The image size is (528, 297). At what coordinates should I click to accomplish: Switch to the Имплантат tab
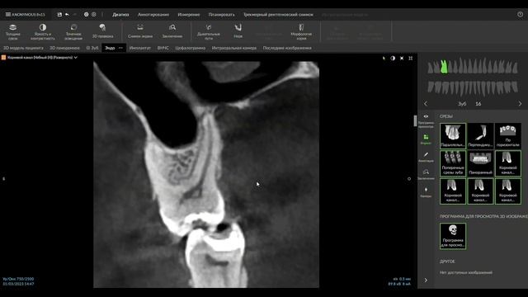[139, 48]
